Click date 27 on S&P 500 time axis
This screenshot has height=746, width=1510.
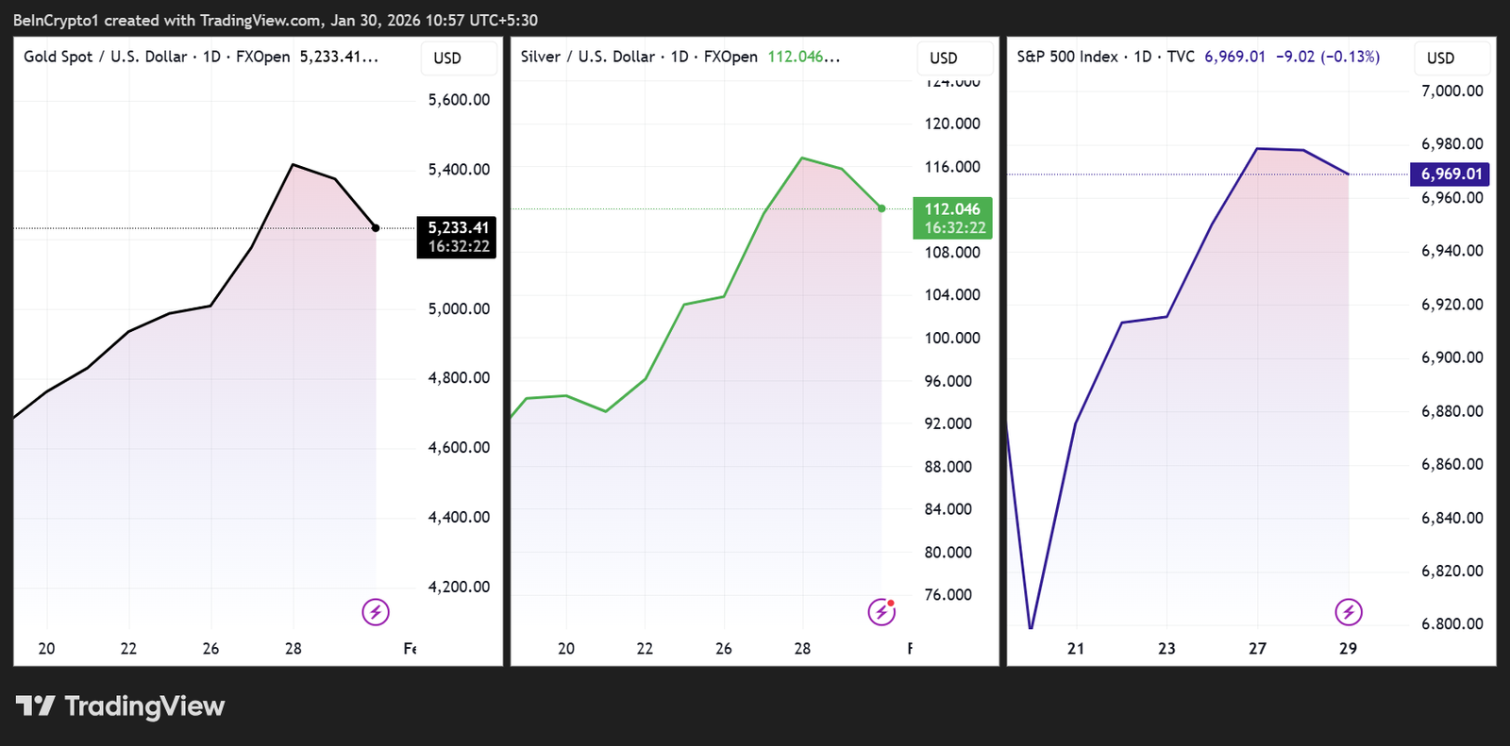(x=1257, y=648)
